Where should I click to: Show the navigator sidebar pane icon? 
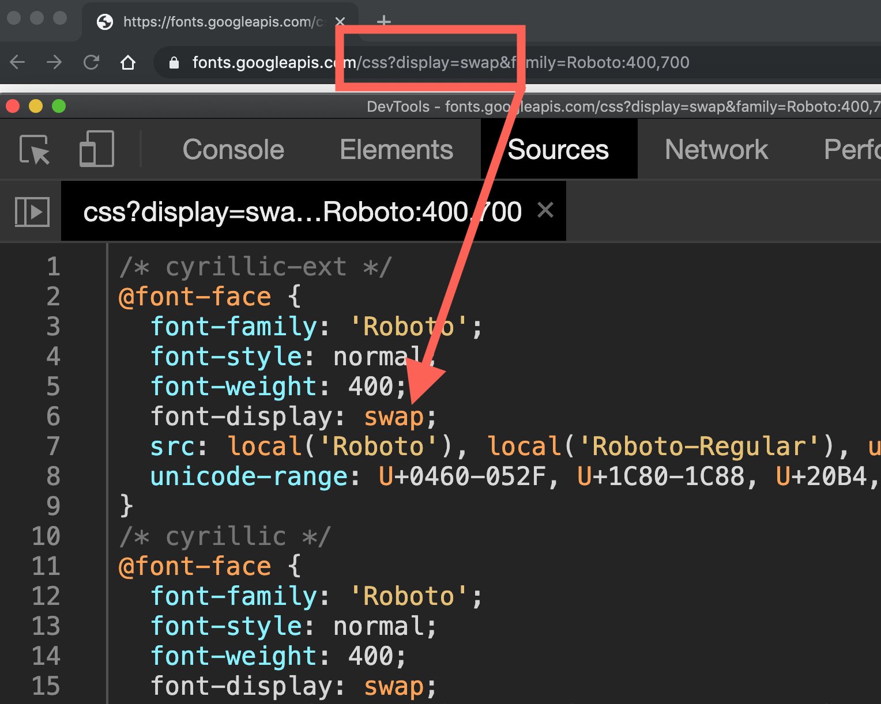[x=32, y=211]
